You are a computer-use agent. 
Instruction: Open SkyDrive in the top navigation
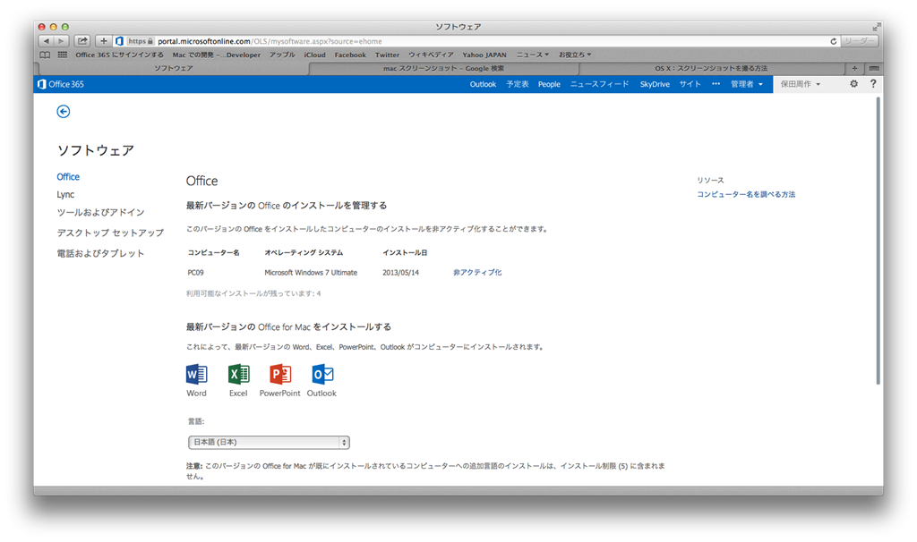click(655, 84)
